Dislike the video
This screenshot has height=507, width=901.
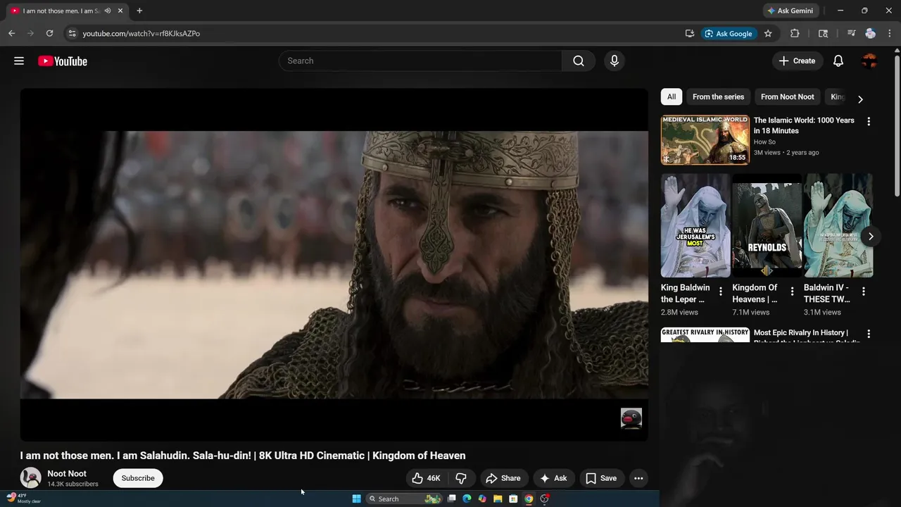(461, 478)
